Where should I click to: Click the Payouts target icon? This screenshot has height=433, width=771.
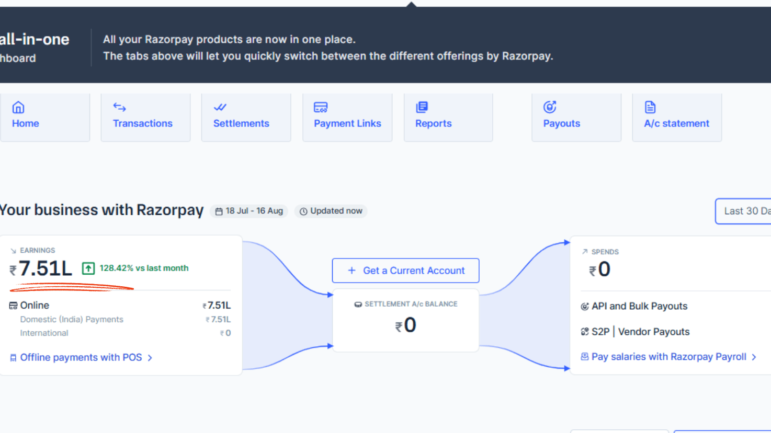tap(550, 107)
